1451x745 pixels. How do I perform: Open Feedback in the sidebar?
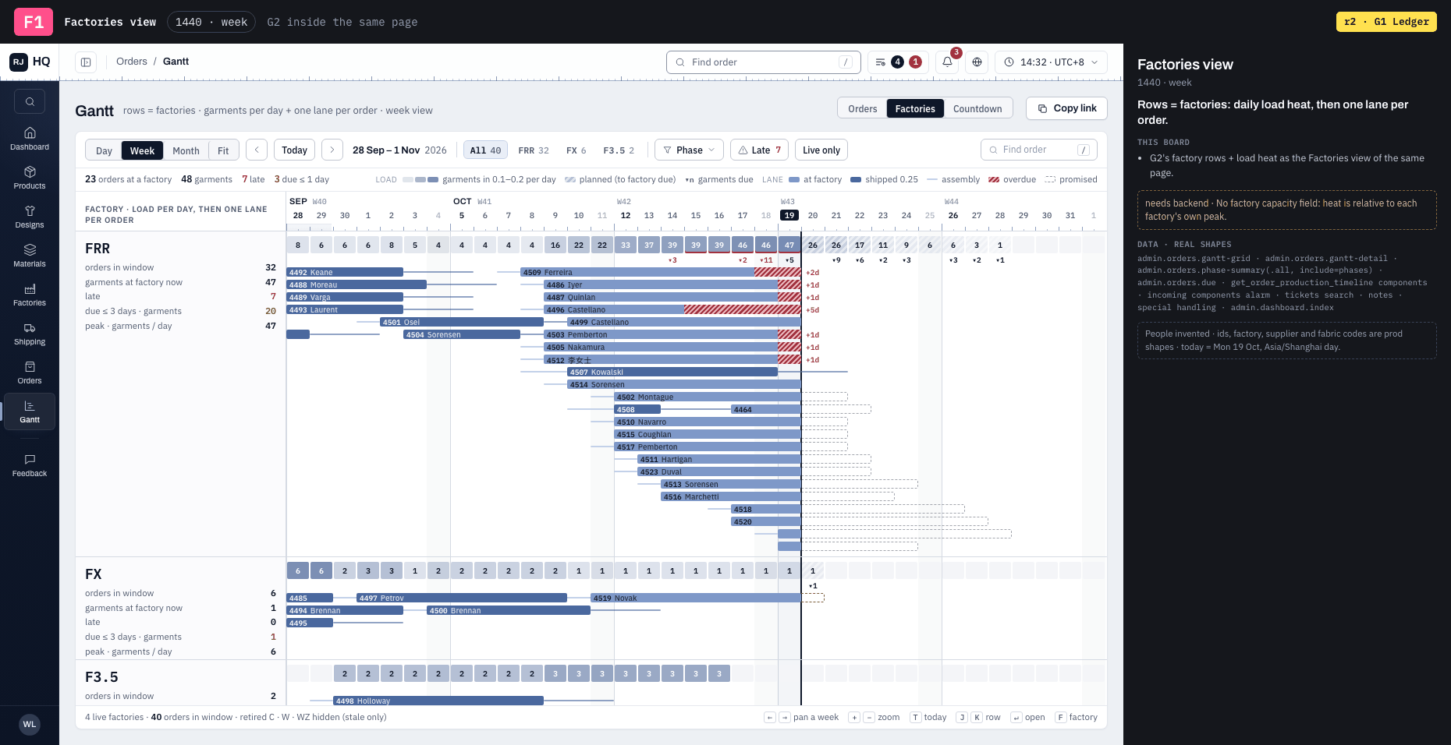[x=30, y=465]
